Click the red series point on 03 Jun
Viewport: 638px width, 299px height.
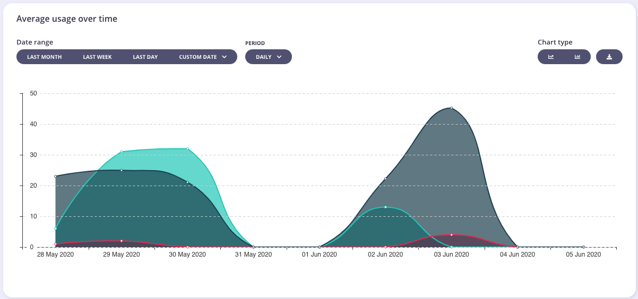point(451,235)
